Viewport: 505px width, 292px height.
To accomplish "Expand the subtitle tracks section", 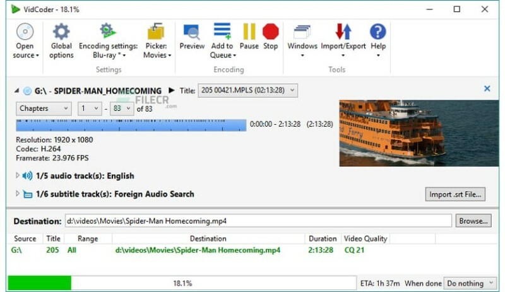I will (18, 194).
